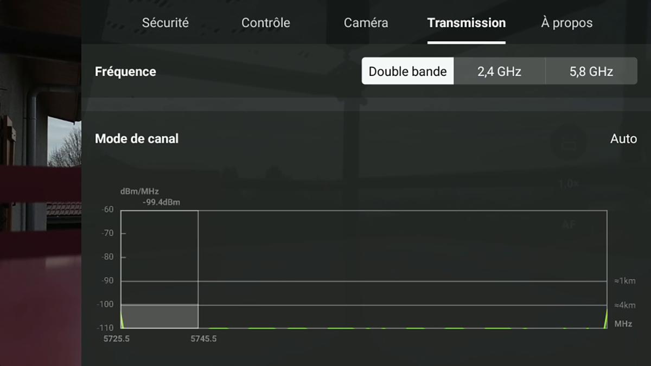
Task: Click the ≈1km range indicator
Action: click(x=624, y=281)
